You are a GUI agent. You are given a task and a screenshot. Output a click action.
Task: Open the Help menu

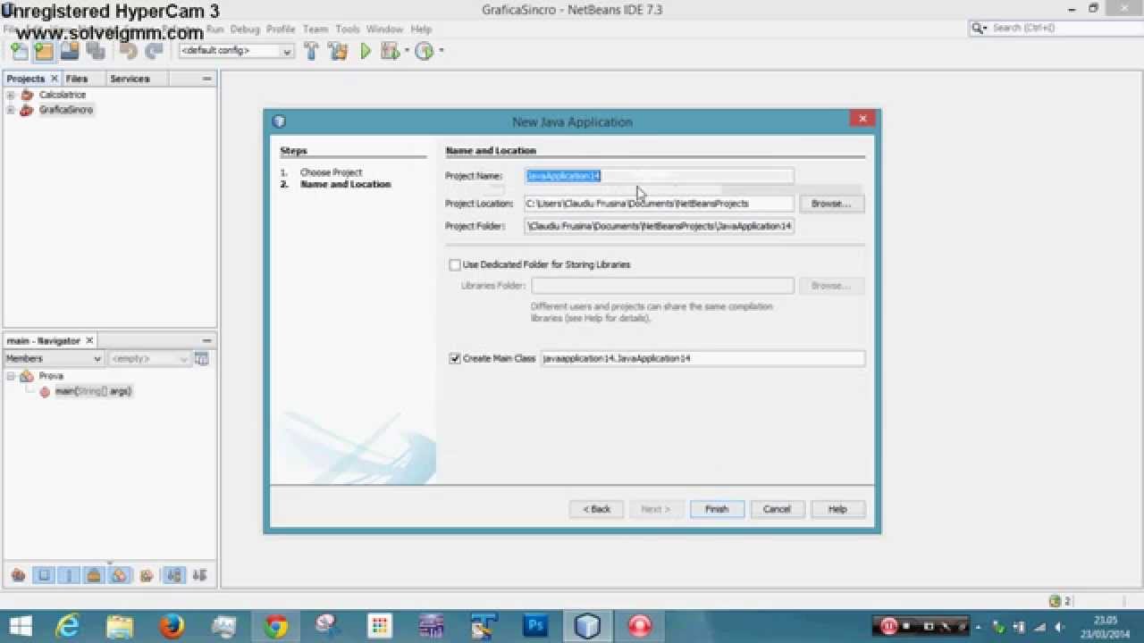pos(421,29)
